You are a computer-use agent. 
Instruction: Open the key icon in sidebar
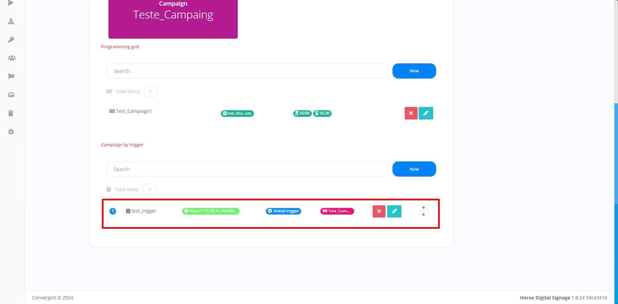click(11, 40)
